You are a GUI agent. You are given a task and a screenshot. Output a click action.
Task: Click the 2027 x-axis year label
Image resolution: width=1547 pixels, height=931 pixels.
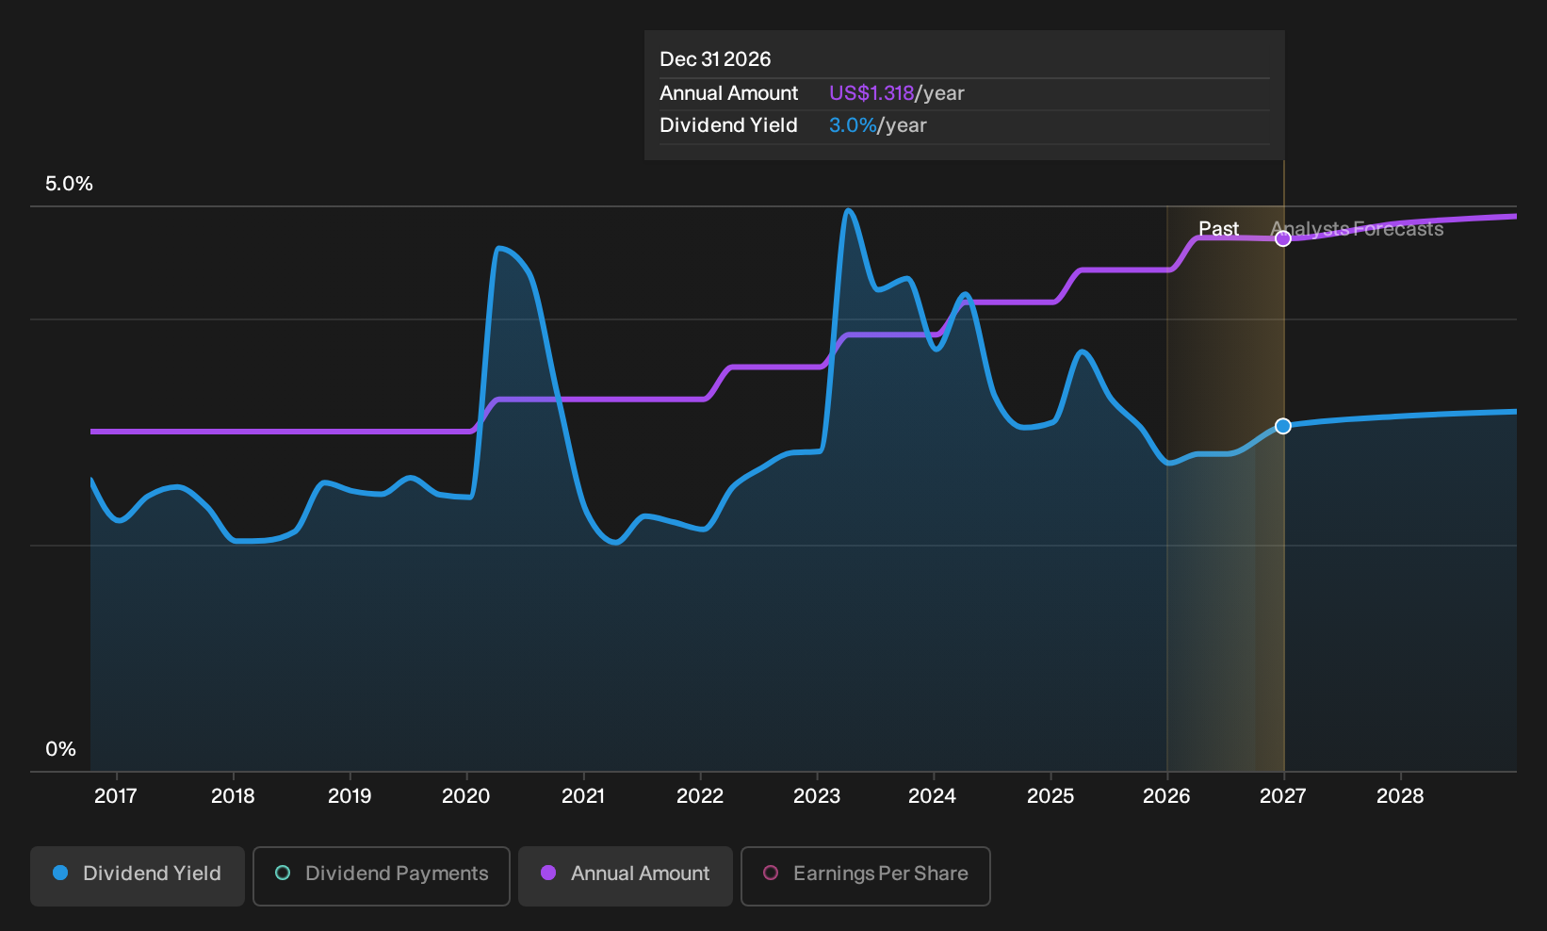1283,796
